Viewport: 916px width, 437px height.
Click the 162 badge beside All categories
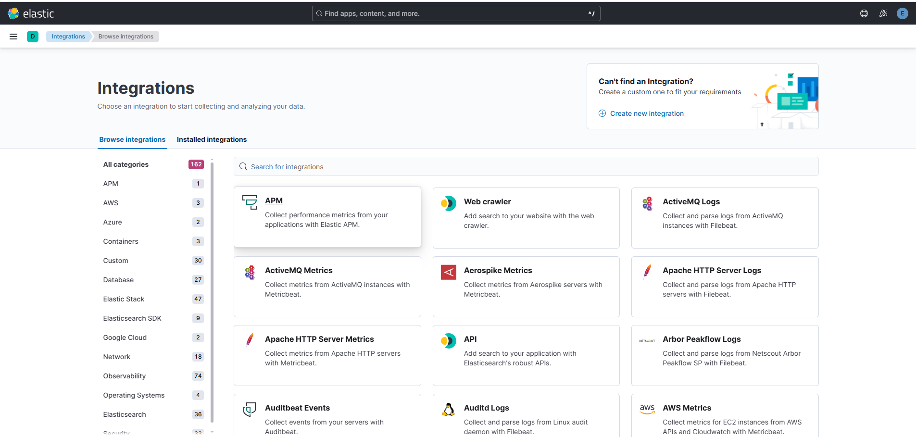(x=196, y=164)
